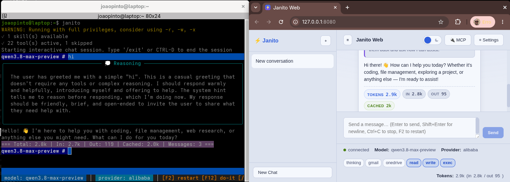510x182 pixels.
Task: Reload the 127.0.0.1:8080 page
Action: [x=281, y=22]
